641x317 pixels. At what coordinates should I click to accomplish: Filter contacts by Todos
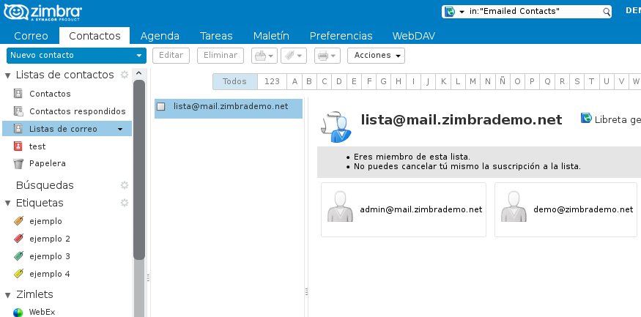pyautogui.click(x=234, y=81)
